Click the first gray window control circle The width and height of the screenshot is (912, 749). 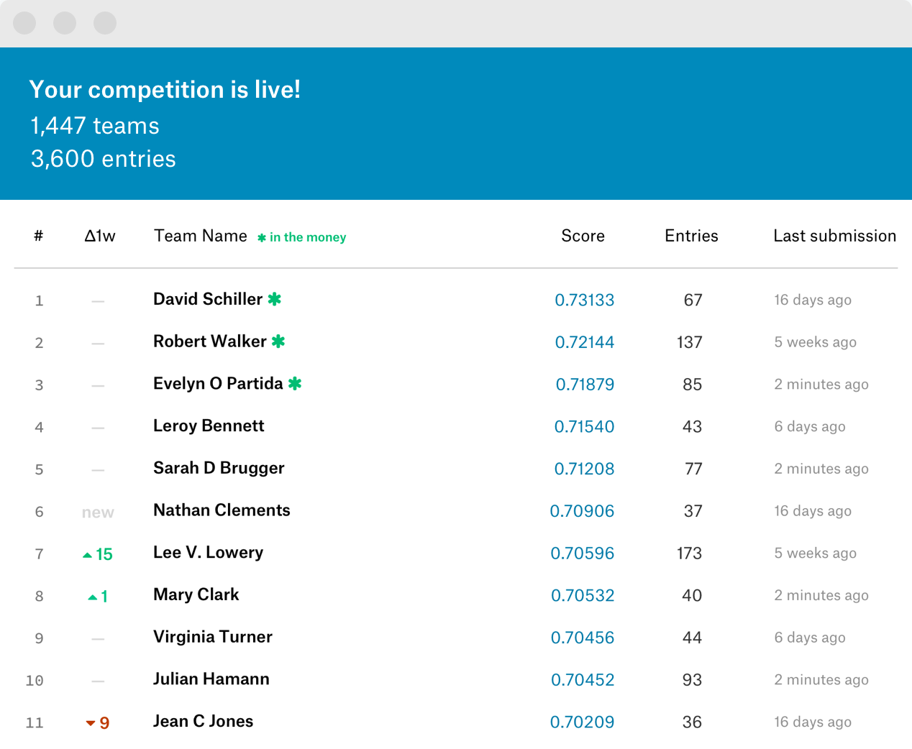(x=24, y=23)
